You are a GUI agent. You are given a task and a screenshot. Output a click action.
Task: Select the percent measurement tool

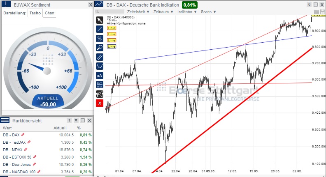[100, 39]
